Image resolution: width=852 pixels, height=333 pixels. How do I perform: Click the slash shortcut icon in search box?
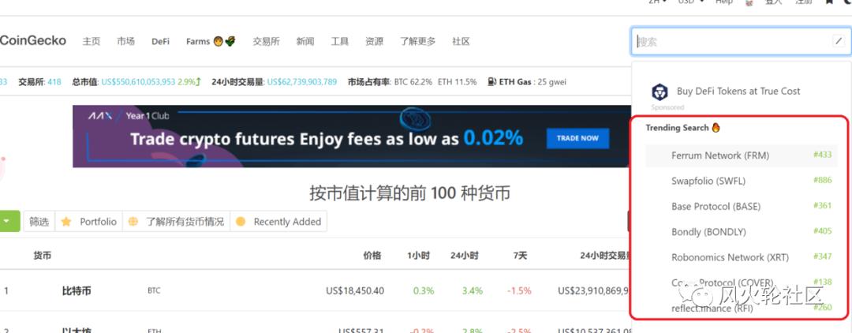tap(839, 41)
